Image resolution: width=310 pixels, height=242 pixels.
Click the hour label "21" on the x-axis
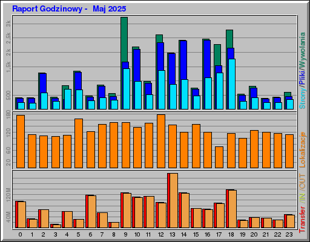pyautogui.click(x=266, y=235)
